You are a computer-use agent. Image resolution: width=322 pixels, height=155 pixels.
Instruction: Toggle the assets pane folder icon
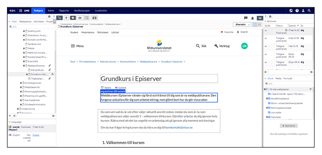tap(260, 18)
